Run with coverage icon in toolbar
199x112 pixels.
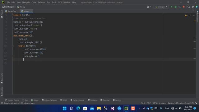pos(180,7)
